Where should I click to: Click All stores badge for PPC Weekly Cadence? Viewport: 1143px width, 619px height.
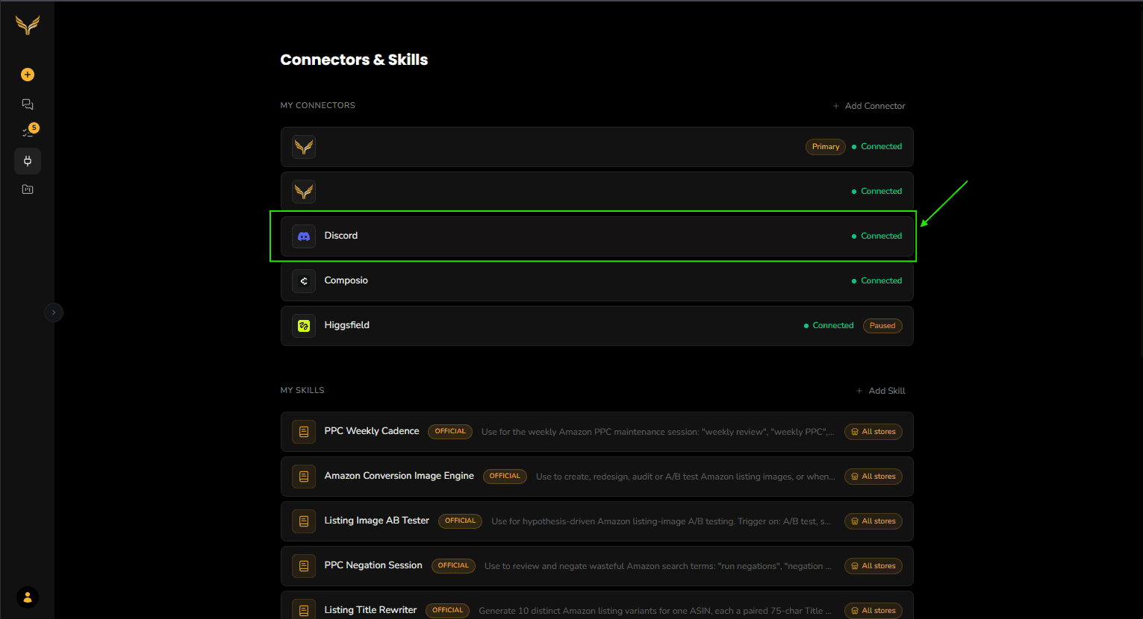[873, 432]
